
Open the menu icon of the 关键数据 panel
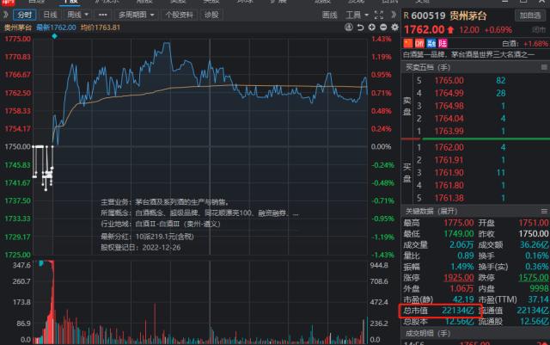[x=544, y=211]
